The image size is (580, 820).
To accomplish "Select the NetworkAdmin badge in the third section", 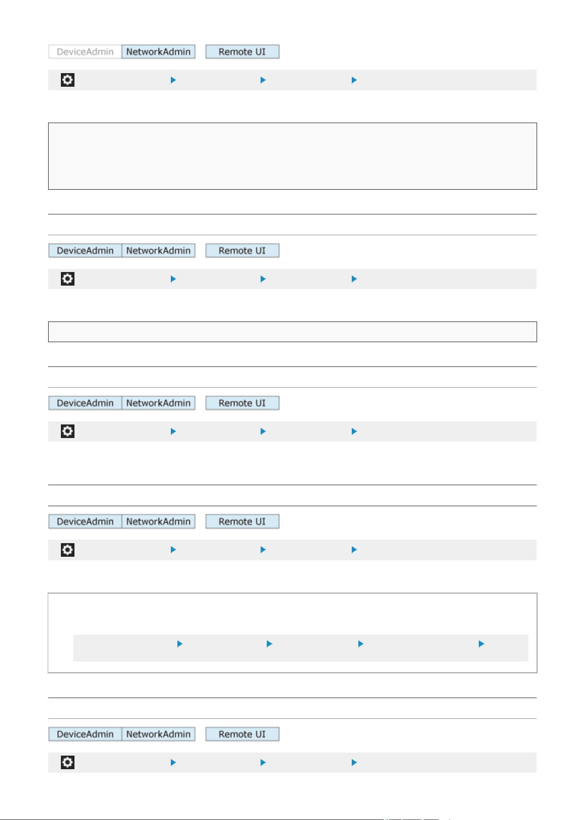I will (158, 403).
